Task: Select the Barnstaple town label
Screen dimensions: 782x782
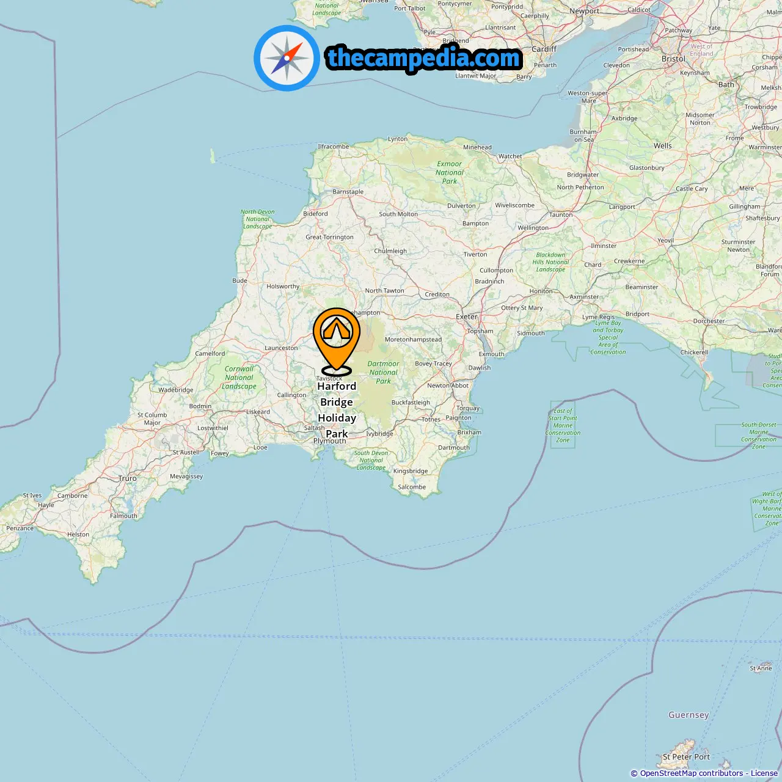Action: (348, 192)
